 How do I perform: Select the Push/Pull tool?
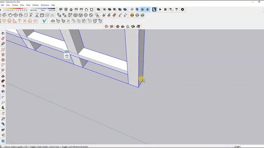pos(3,76)
